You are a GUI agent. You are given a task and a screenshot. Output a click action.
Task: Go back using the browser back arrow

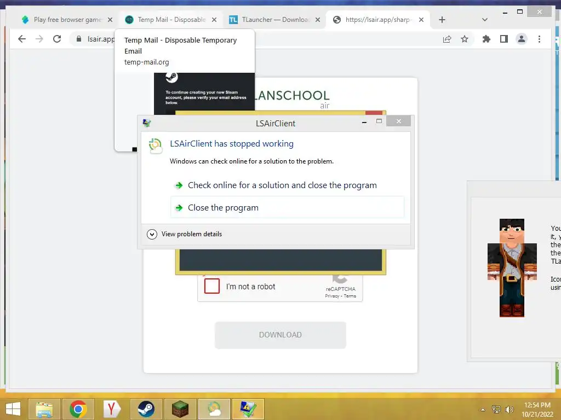pyautogui.click(x=22, y=39)
